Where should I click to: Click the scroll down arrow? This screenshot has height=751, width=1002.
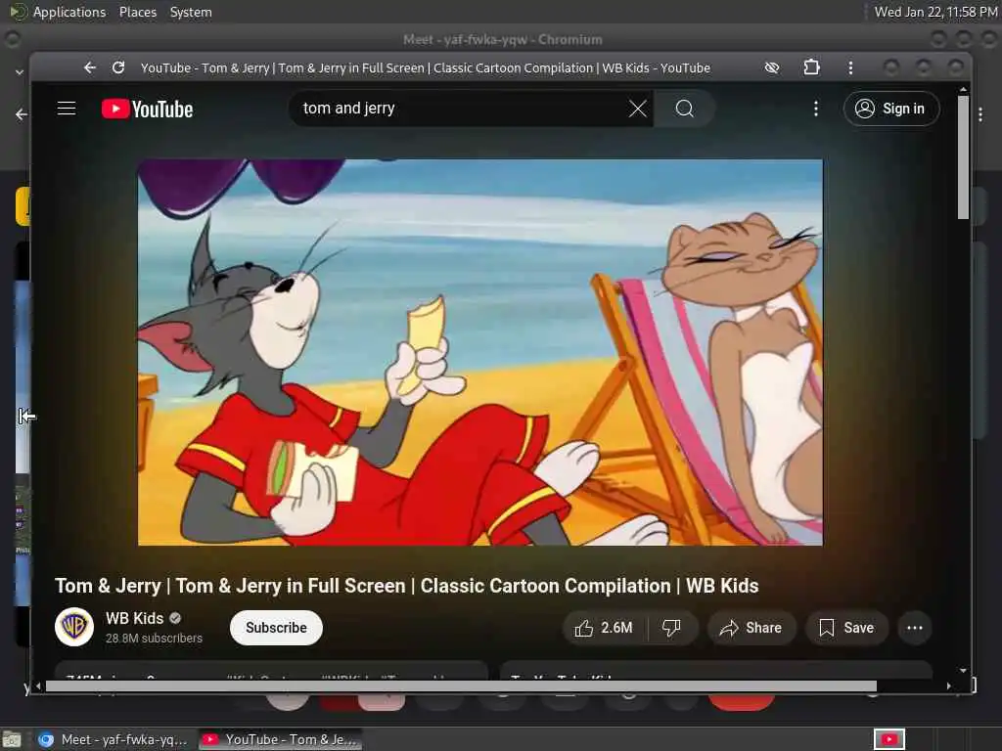(963, 671)
